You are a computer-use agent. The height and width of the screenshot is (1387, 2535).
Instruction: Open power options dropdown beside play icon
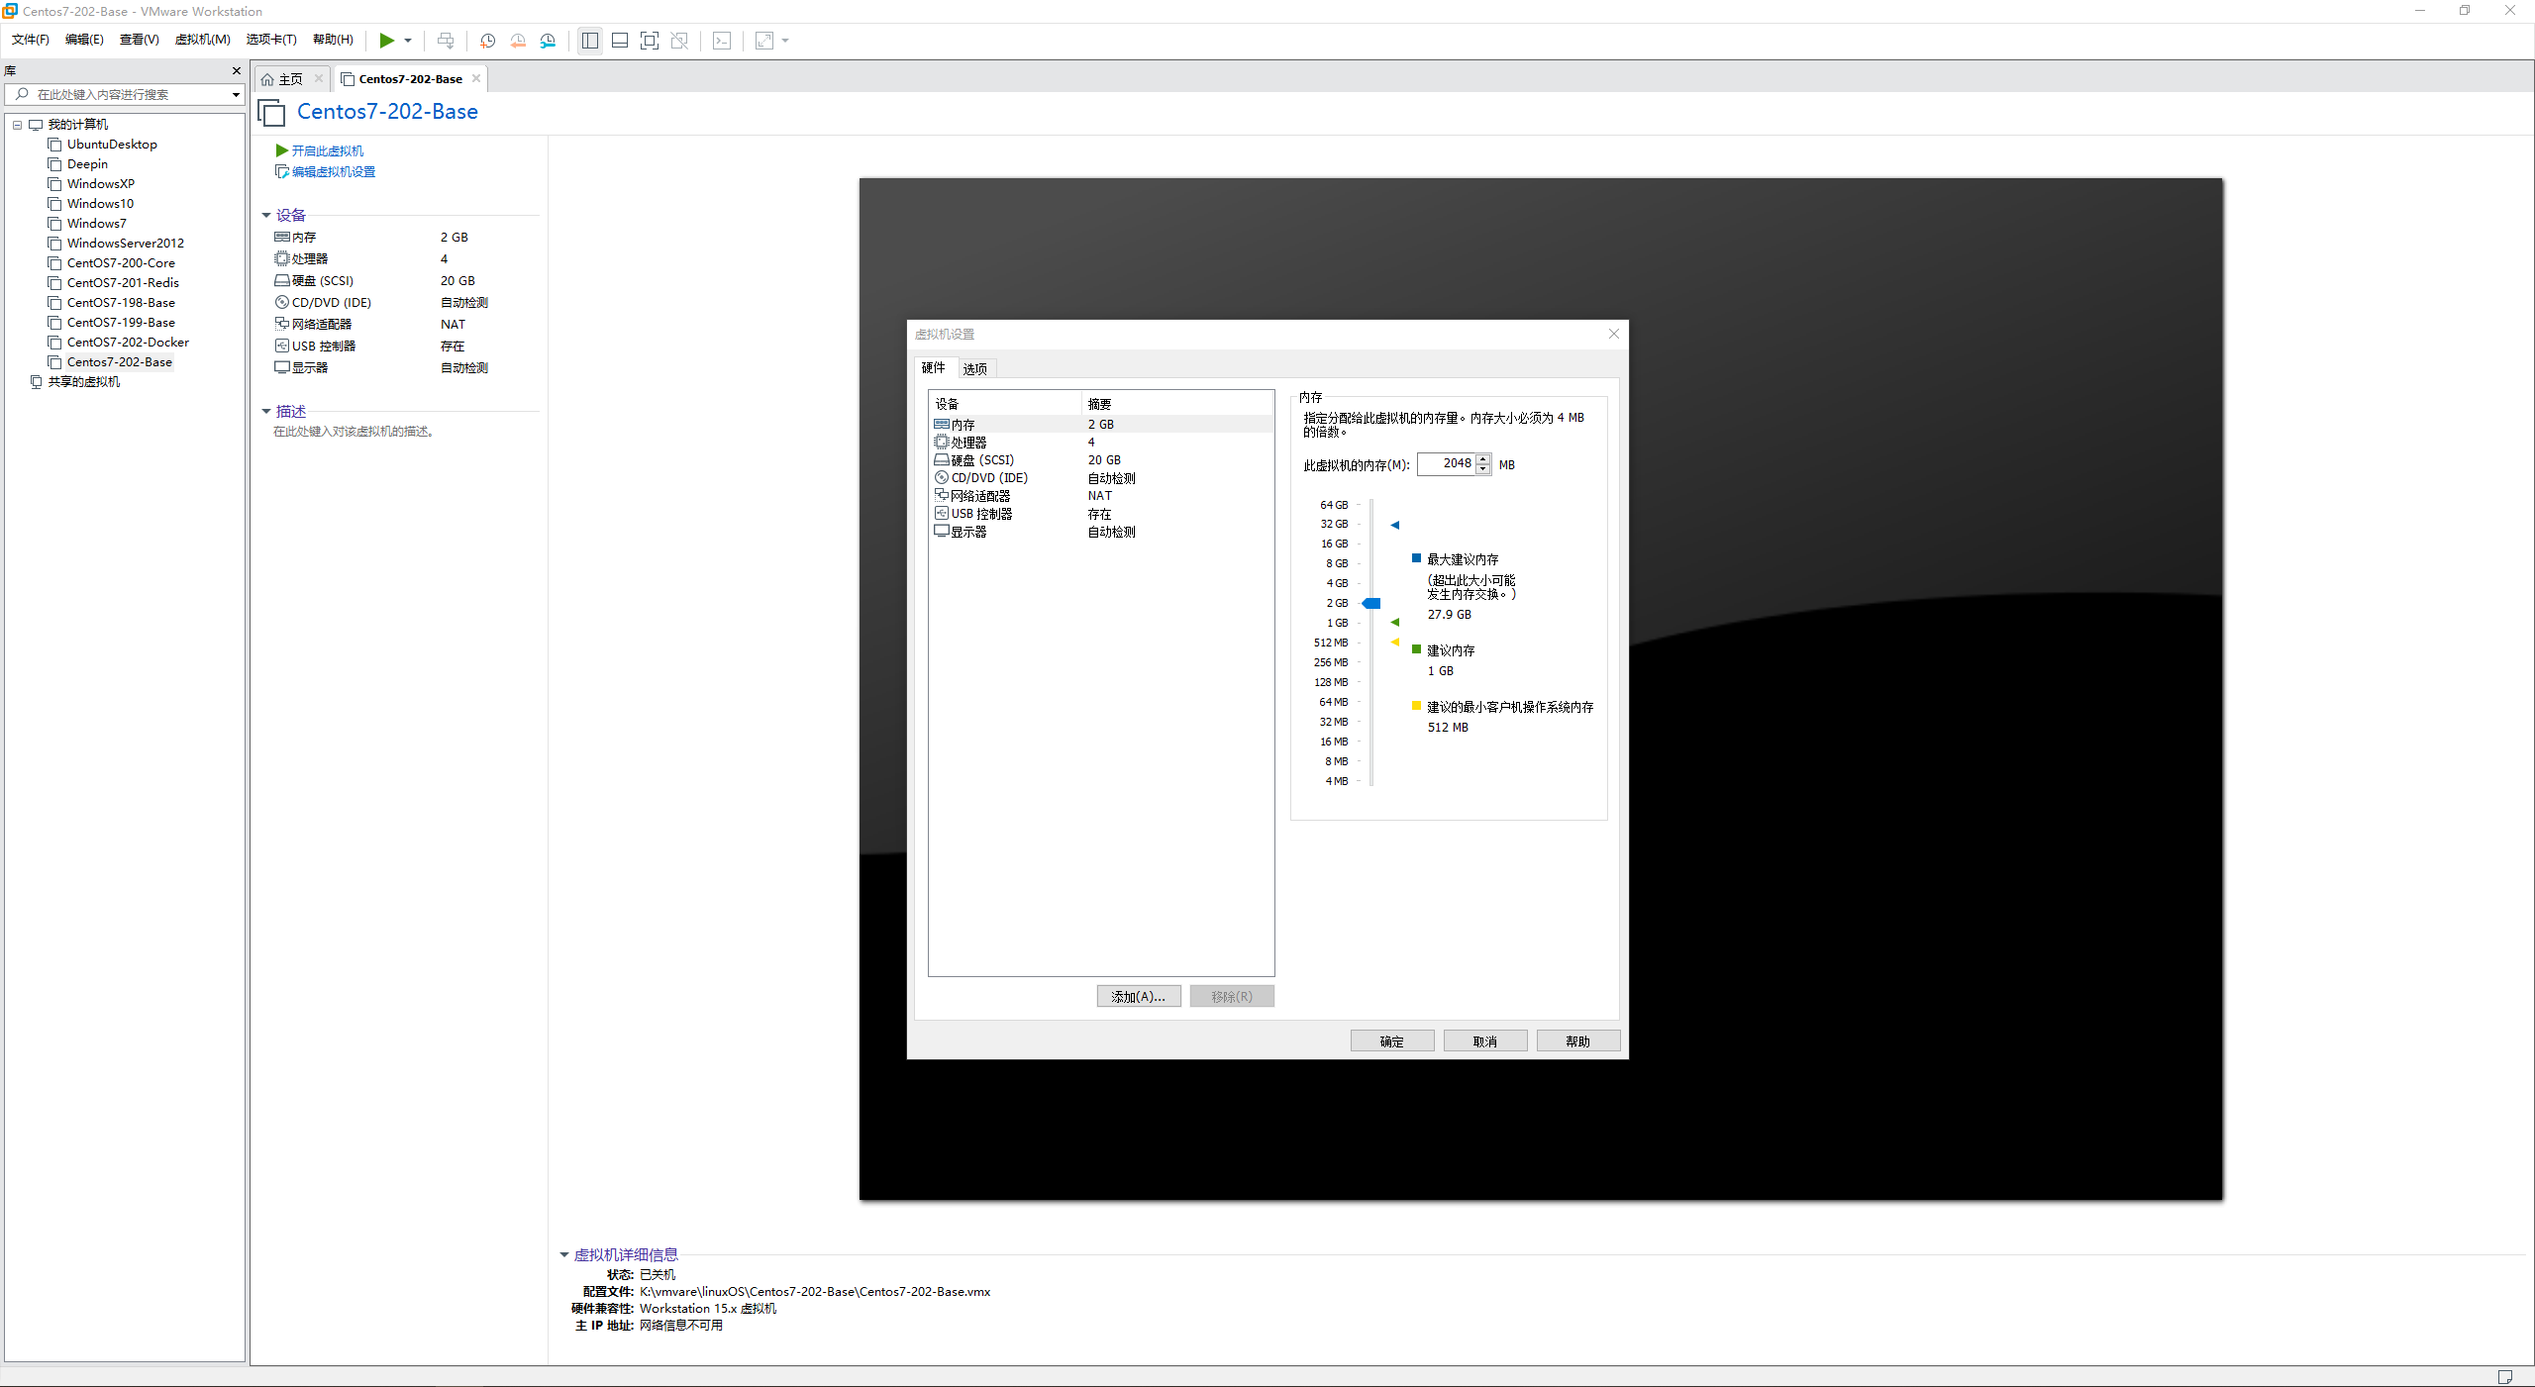pos(408,41)
